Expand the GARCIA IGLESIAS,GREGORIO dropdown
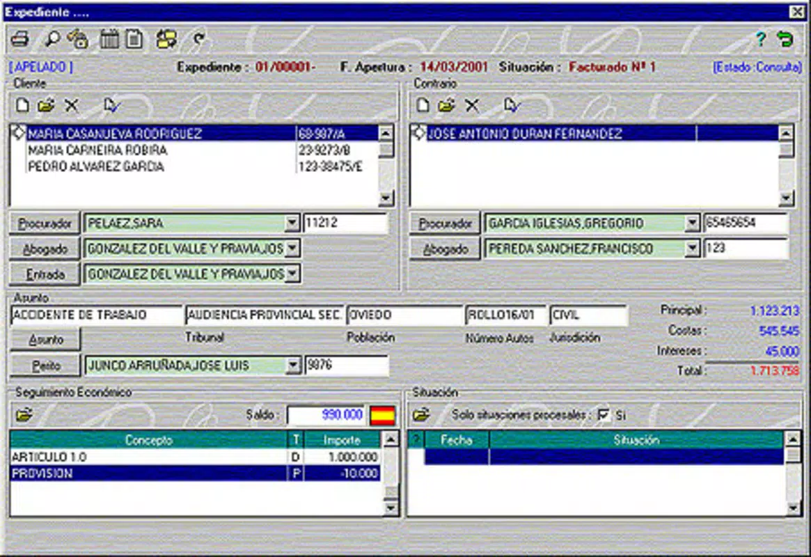 point(693,223)
